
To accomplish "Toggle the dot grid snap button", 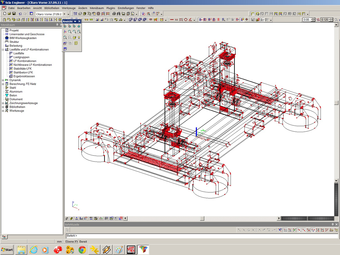I will [x=285, y=230].
